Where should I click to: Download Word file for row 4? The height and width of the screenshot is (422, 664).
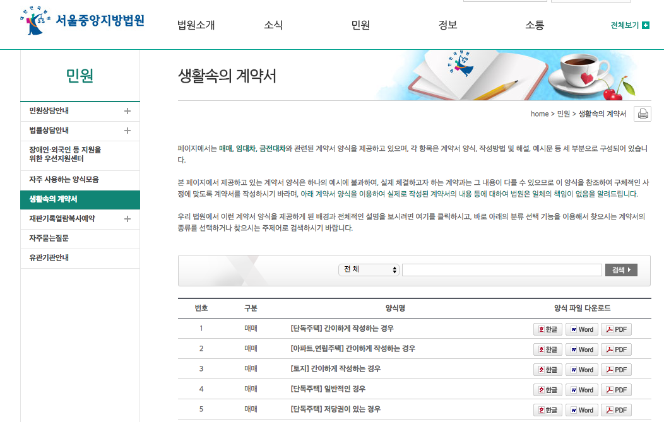(581, 390)
